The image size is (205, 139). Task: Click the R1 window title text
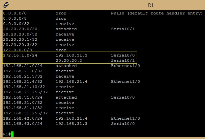pos(151,5)
